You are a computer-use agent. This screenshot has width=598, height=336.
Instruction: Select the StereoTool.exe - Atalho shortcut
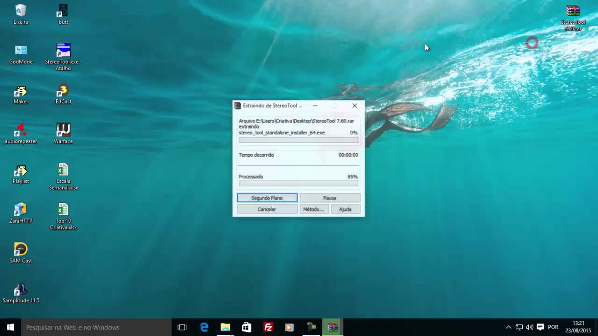pyautogui.click(x=63, y=57)
